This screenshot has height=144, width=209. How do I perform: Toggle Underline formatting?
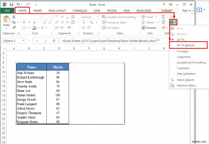[x=34, y=22]
